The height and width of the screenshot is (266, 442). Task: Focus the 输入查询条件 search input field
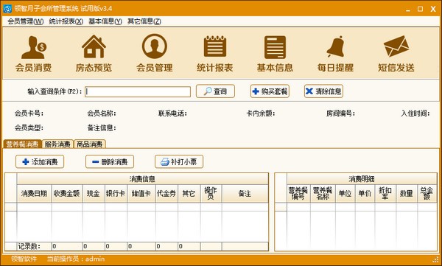click(138, 91)
